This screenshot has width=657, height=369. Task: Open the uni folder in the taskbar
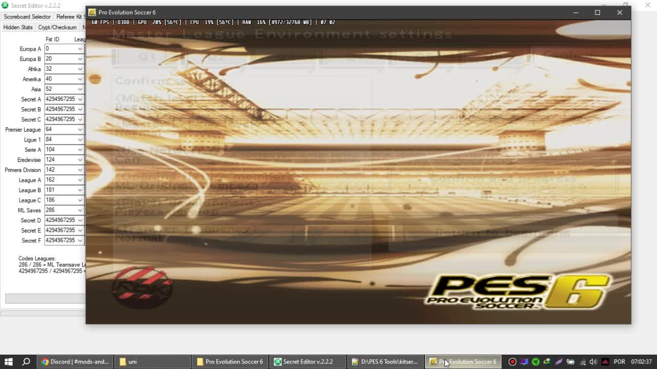[152, 361]
